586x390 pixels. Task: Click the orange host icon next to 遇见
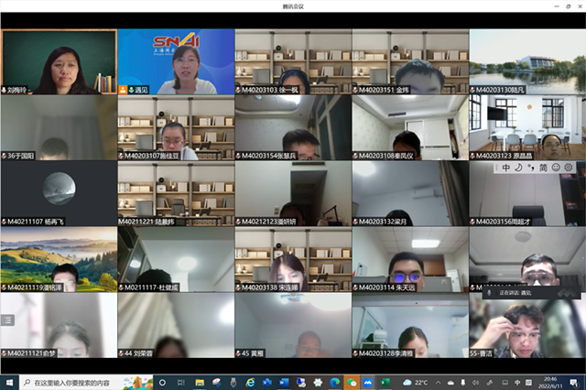click(x=123, y=90)
